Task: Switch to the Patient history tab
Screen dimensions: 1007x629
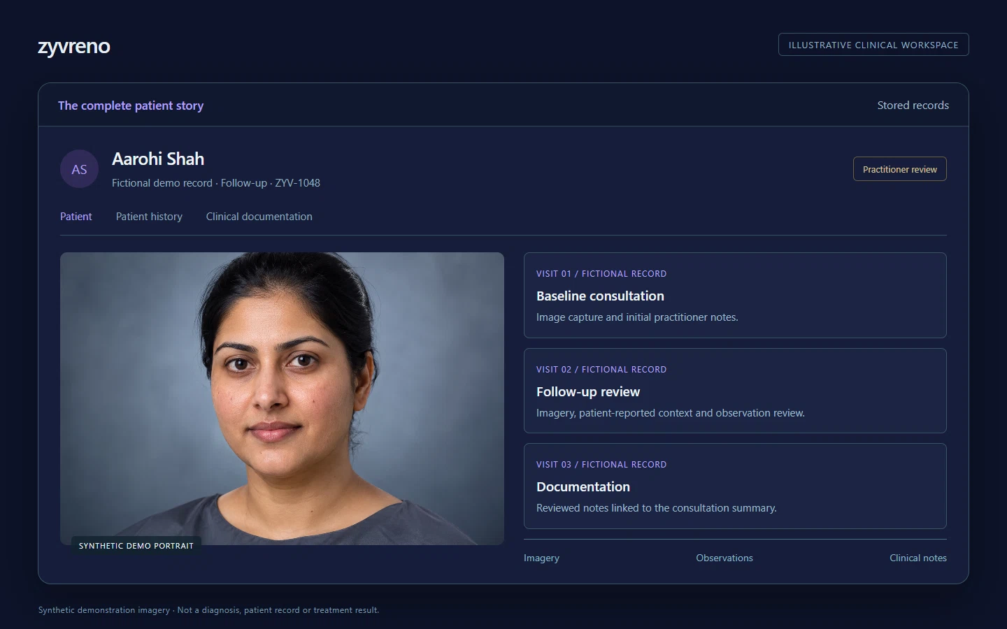Action: (x=149, y=217)
